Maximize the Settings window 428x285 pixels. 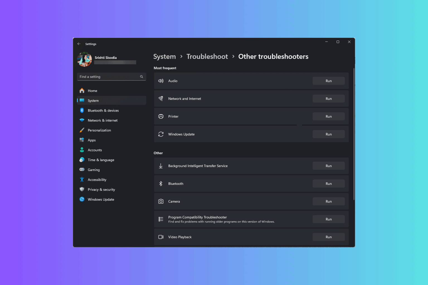[338, 42]
